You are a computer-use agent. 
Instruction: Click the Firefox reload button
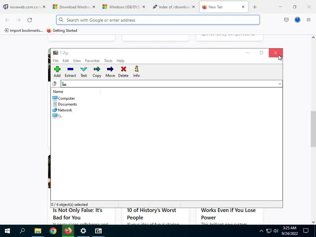(x=30, y=20)
